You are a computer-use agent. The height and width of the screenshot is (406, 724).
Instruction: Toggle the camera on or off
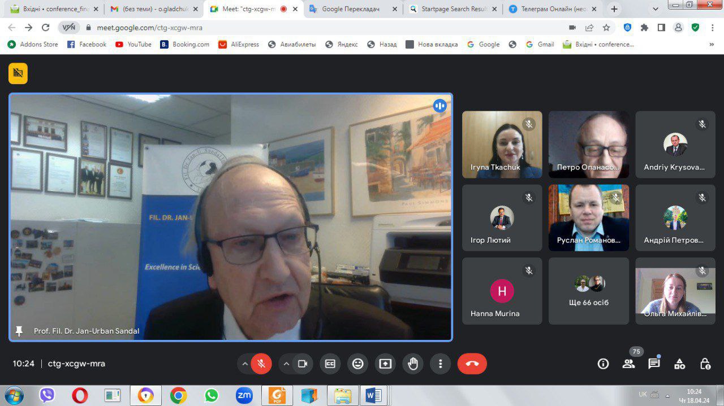[302, 364]
